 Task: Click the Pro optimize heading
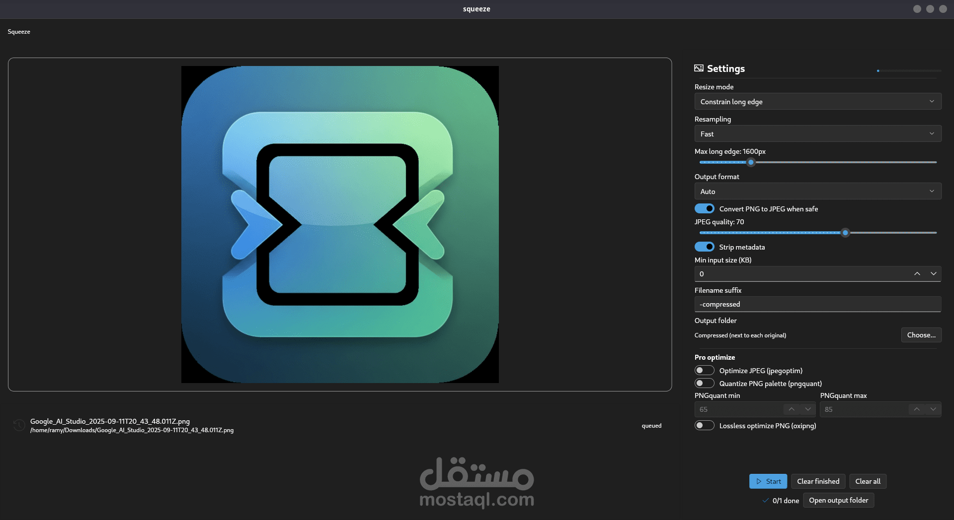pyautogui.click(x=715, y=357)
